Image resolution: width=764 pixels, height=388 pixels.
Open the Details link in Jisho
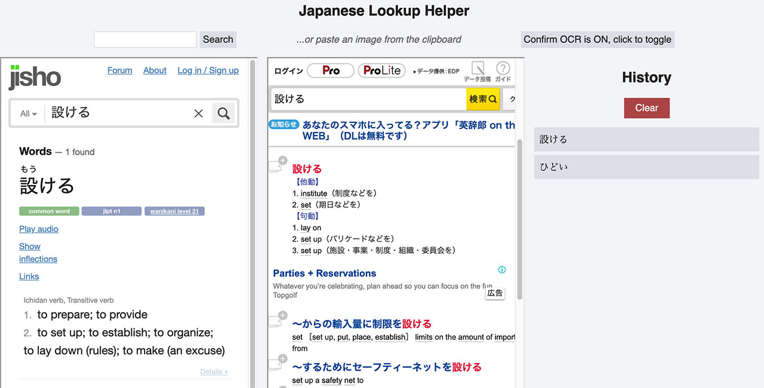click(214, 372)
